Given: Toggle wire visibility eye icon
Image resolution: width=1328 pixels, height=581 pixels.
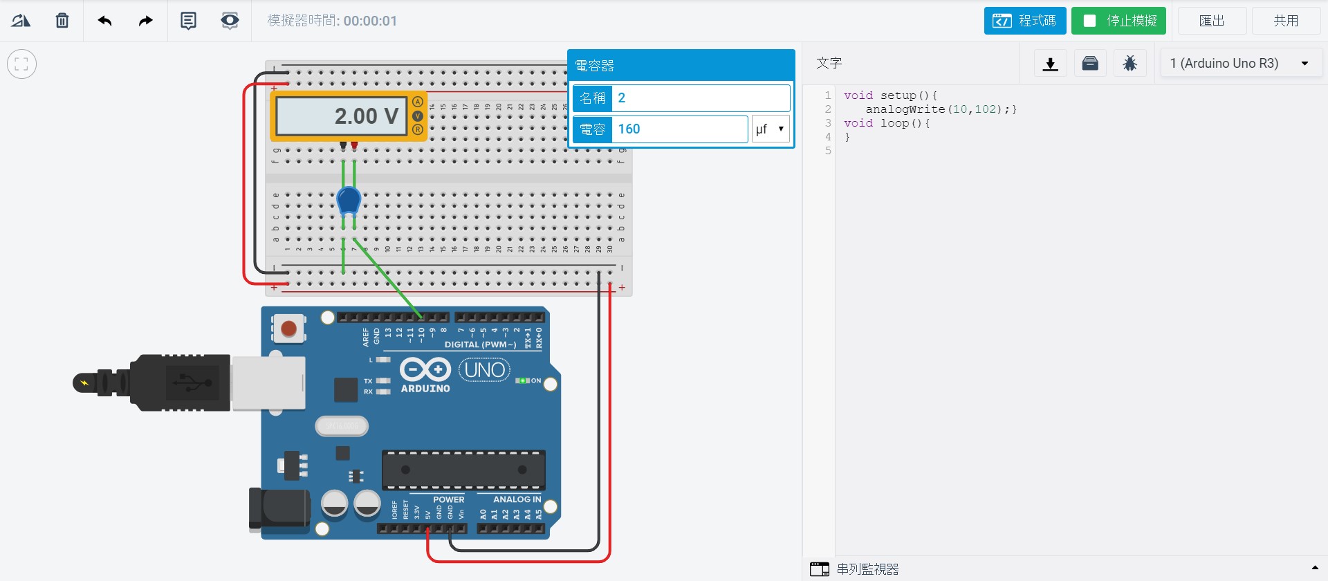Looking at the screenshot, I should click(230, 21).
